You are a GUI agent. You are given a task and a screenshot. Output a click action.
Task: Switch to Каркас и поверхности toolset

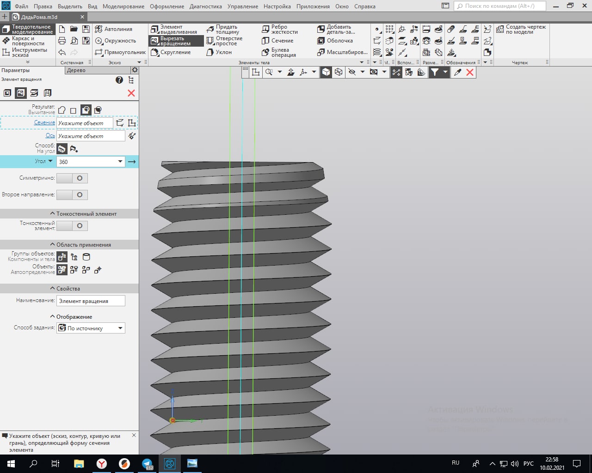tap(28, 41)
